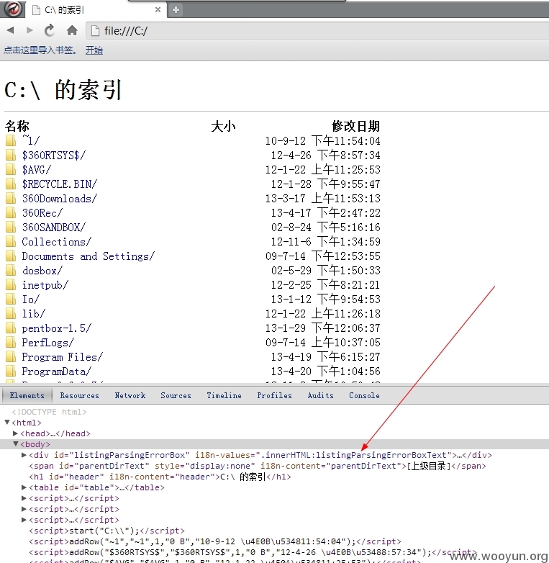Switch to the Console devtools tab

pos(364,395)
